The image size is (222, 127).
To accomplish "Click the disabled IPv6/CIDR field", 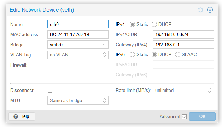I will (x=183, y=65).
